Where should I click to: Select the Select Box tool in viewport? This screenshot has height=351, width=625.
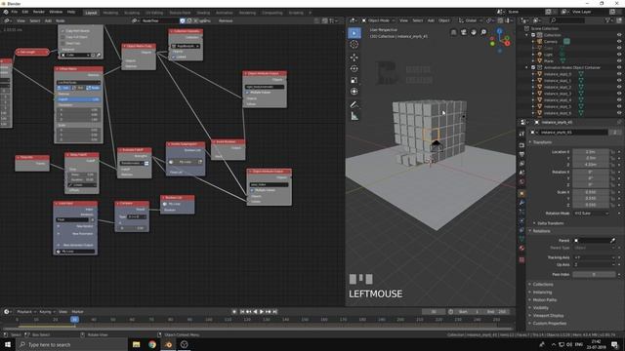click(354, 33)
